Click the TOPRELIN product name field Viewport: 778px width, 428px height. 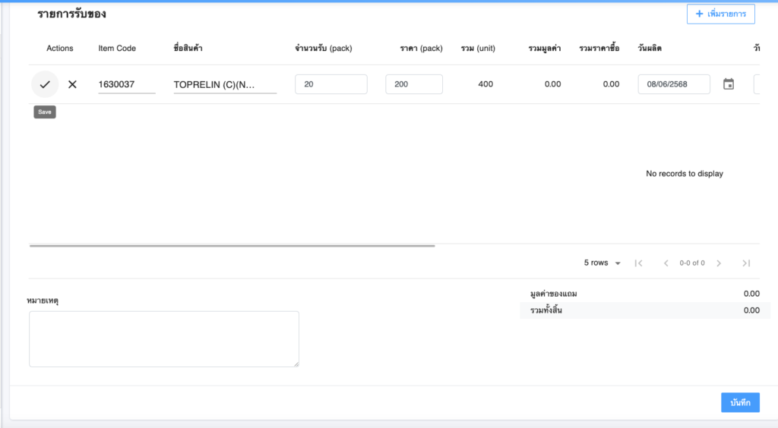[224, 84]
